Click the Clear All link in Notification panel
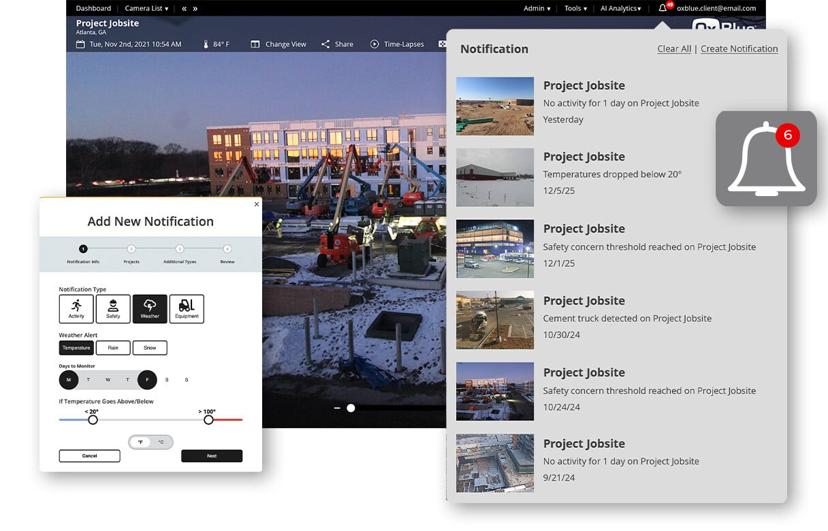Viewport: 828px width, 531px height. coord(674,49)
